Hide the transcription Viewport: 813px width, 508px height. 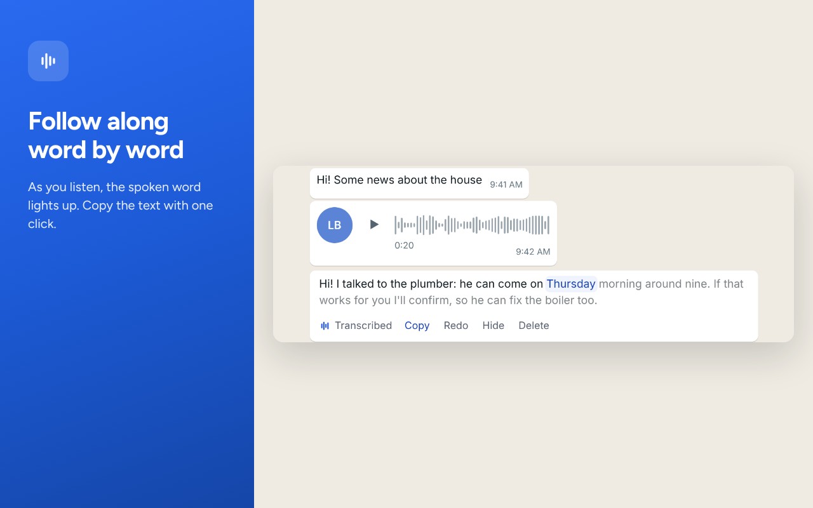pos(494,326)
